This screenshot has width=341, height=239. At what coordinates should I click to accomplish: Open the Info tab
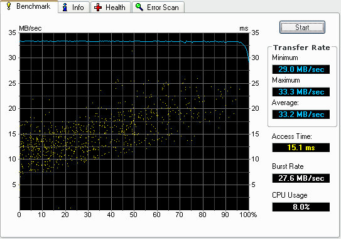point(73,8)
